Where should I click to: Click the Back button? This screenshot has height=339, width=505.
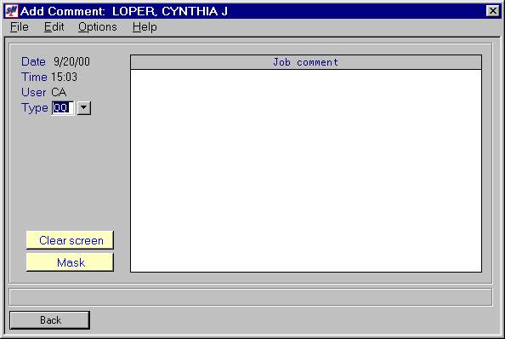(49, 320)
